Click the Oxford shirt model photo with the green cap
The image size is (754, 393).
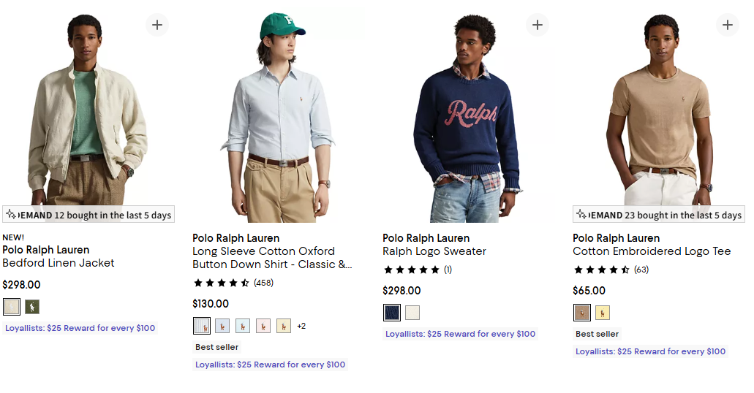[x=278, y=117]
